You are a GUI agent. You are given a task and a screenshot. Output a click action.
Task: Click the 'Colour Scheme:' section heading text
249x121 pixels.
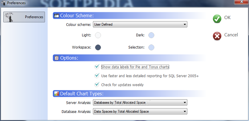pos(77,15)
